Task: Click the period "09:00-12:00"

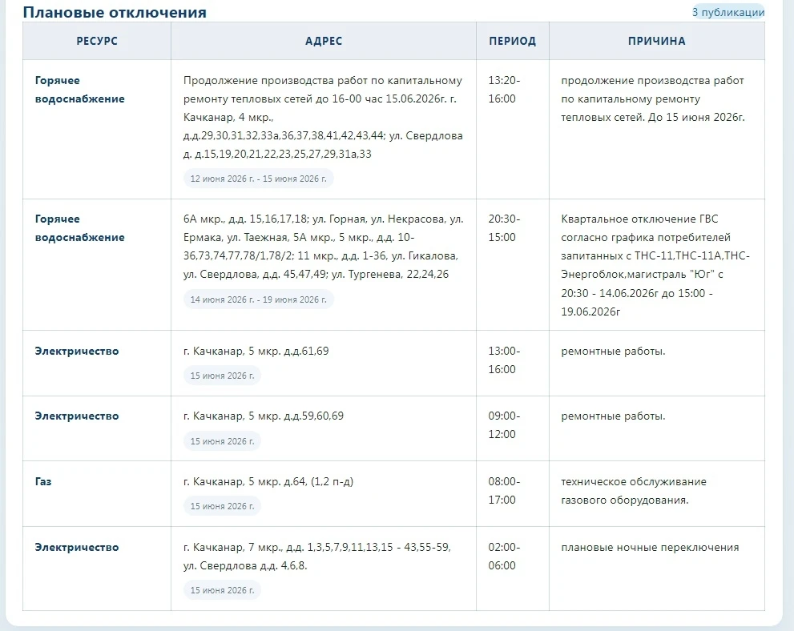Action: point(504,425)
